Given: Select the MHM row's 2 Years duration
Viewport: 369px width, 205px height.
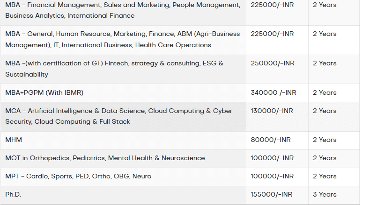Looking at the screenshot, I should point(325,140).
